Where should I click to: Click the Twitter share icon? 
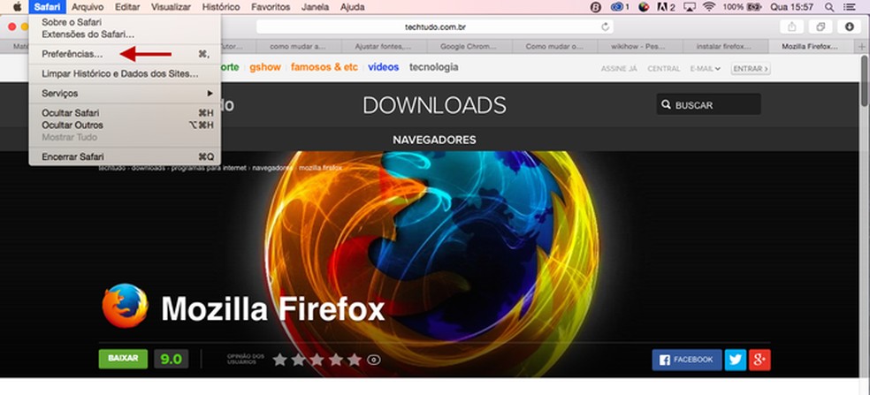(736, 360)
